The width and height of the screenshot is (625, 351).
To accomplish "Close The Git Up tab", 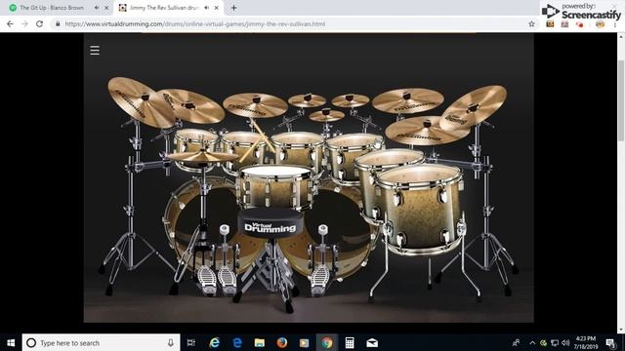I will 106,8.
